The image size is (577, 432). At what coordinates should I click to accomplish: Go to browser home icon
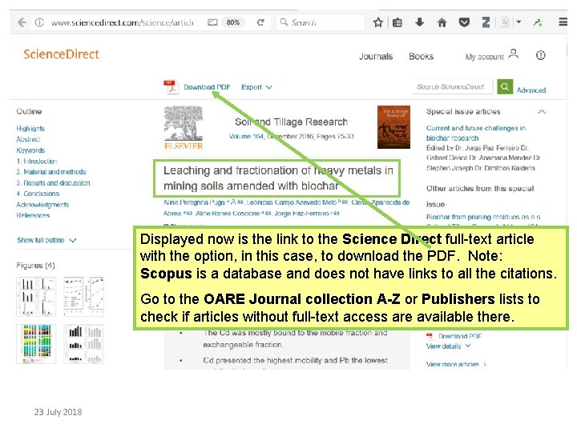[x=442, y=22]
